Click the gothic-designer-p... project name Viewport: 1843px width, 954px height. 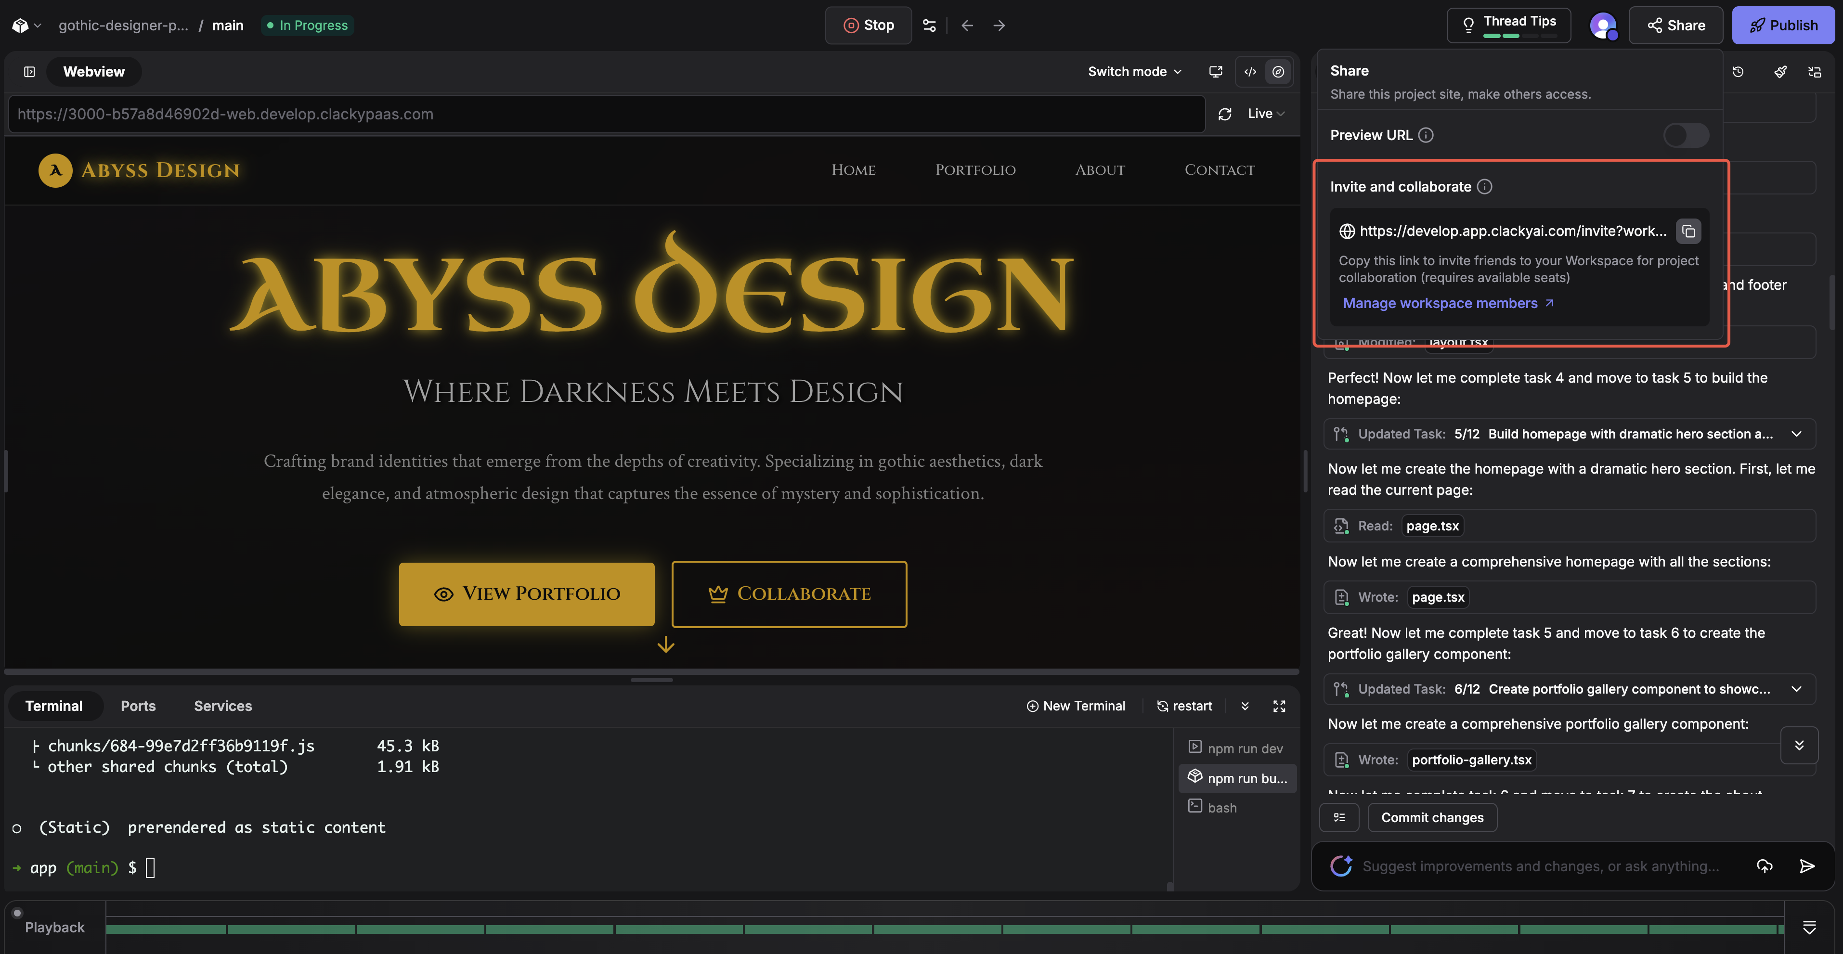124,26
